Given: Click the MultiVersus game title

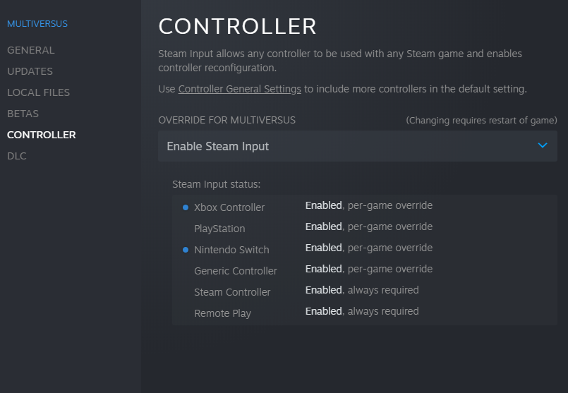Looking at the screenshot, I should click(37, 24).
